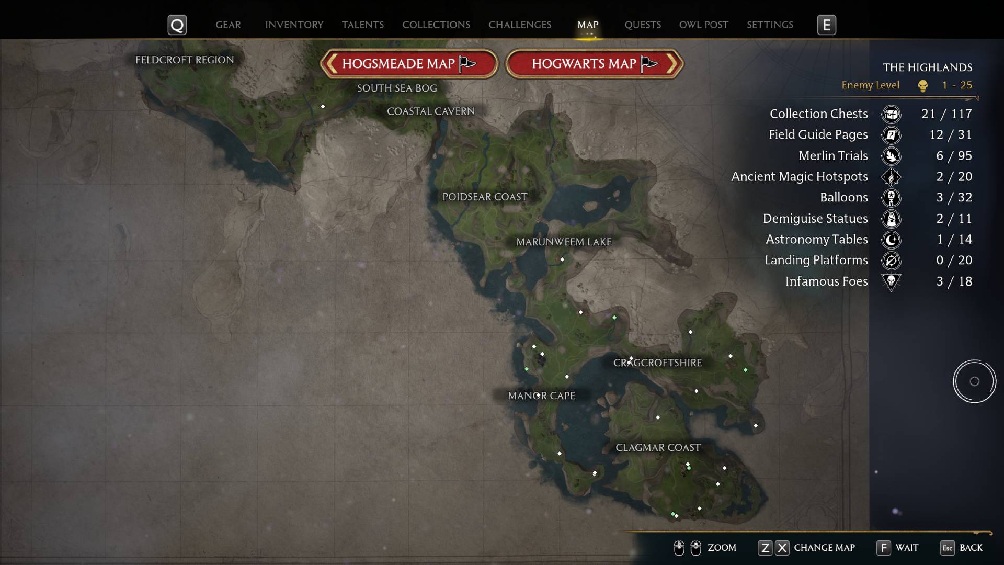Screen dimensions: 1004x565
Task: Click the circular compass indicator
Action: point(974,381)
